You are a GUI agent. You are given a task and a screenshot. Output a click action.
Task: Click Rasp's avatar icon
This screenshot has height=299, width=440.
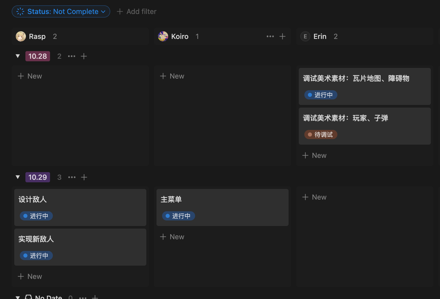coord(21,36)
